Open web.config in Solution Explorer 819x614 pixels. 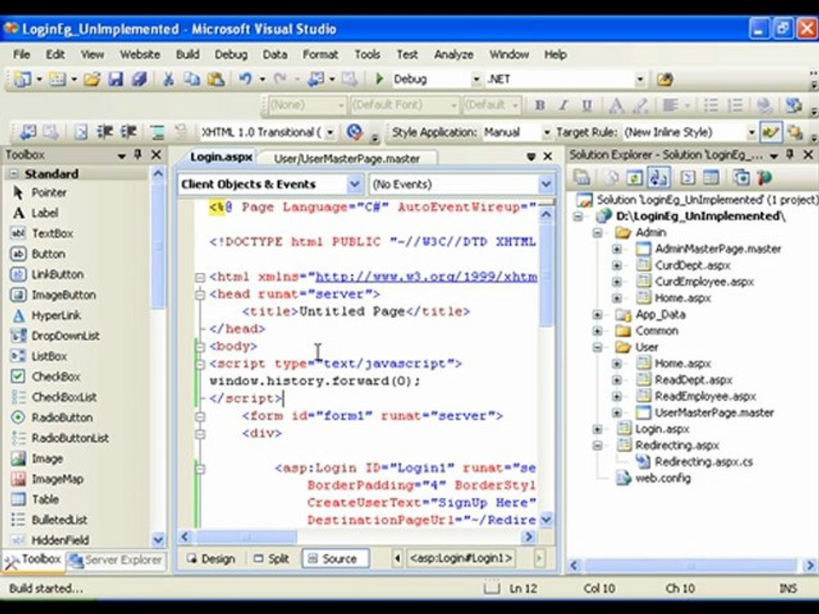(x=662, y=478)
